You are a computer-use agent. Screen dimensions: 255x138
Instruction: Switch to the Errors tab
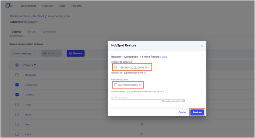point(32,32)
